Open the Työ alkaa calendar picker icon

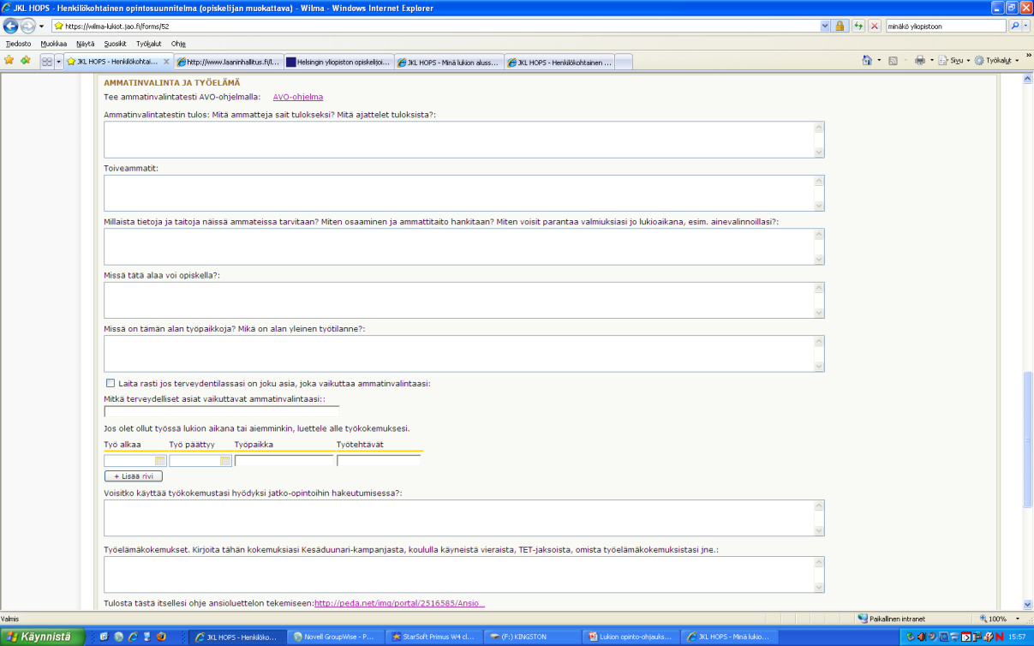[x=159, y=461]
